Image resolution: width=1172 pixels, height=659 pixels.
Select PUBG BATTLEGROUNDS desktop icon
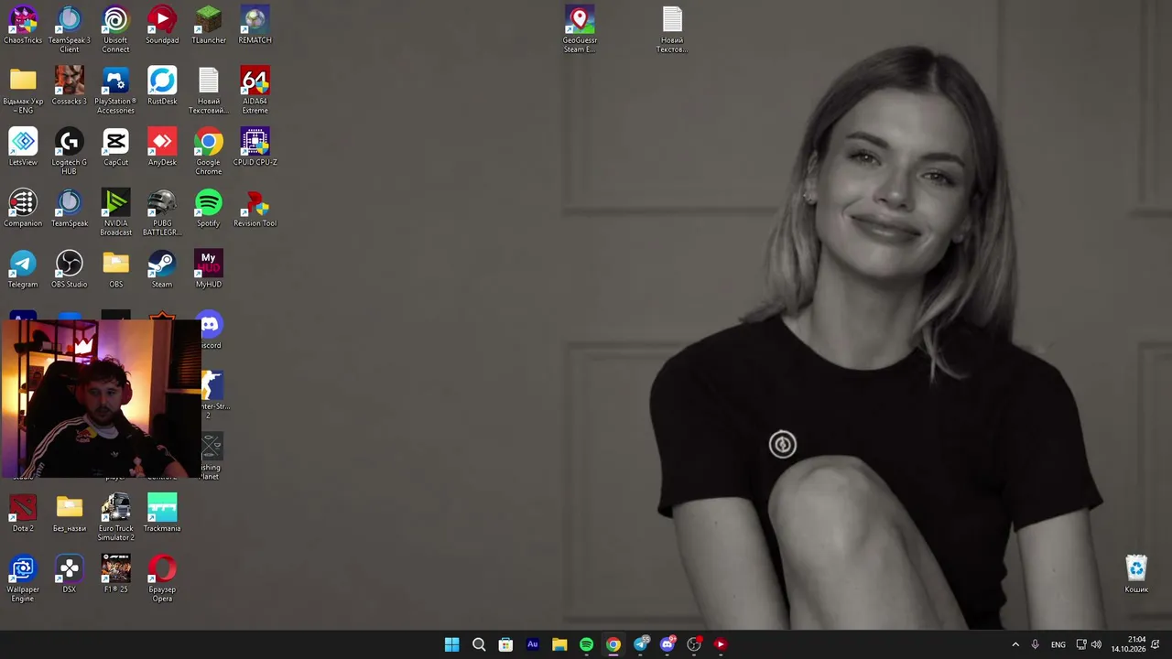(162, 213)
